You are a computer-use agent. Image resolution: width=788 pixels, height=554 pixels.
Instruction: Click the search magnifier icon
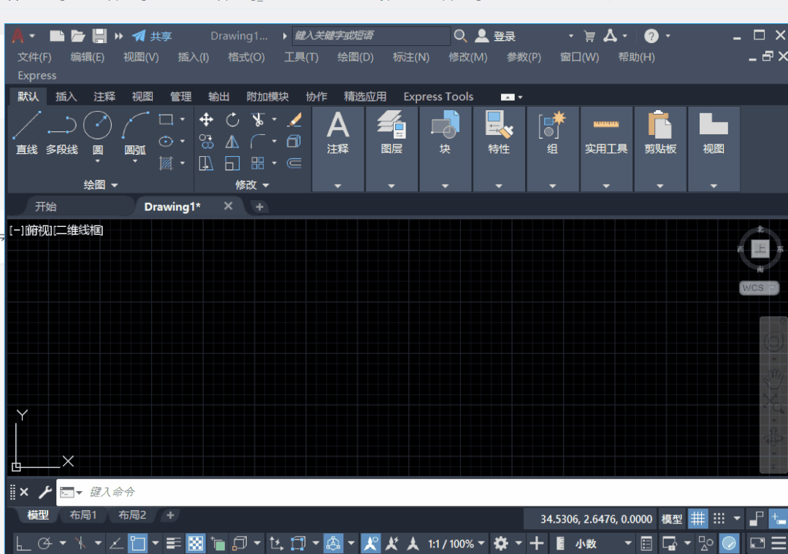[x=460, y=36]
